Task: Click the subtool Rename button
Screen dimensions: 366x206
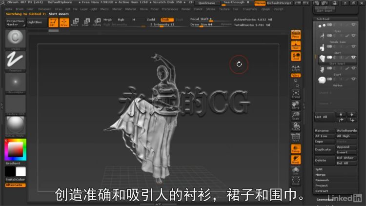Action: (324, 130)
